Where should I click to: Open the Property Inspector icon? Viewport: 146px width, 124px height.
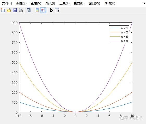[57, 10]
